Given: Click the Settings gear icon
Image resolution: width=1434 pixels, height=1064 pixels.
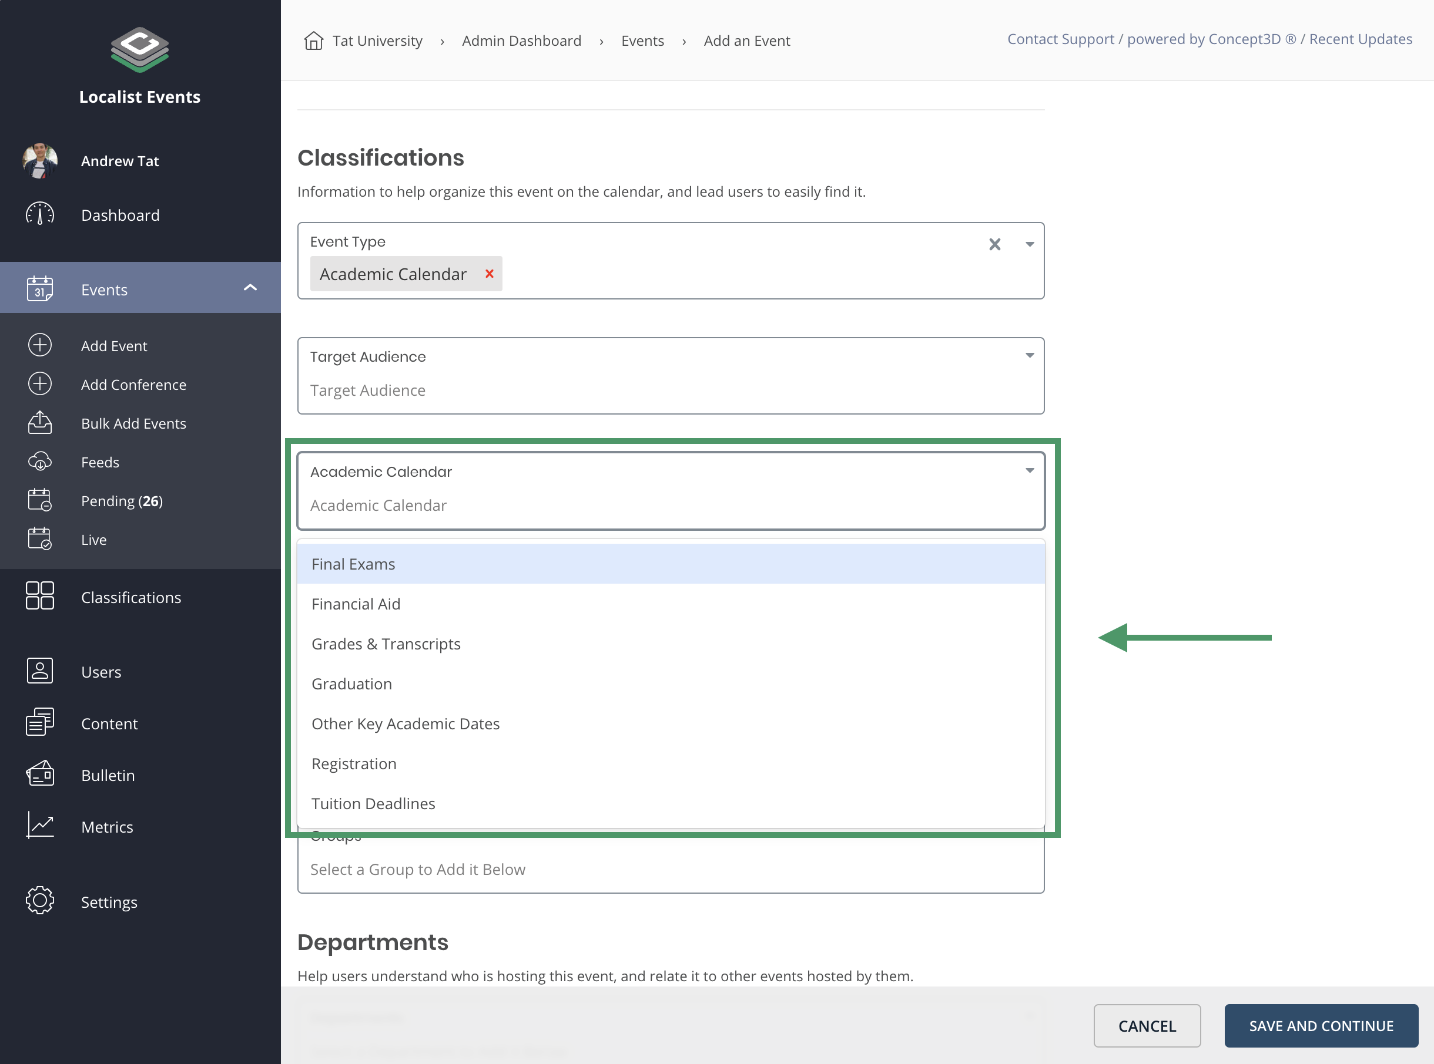Looking at the screenshot, I should coord(40,900).
